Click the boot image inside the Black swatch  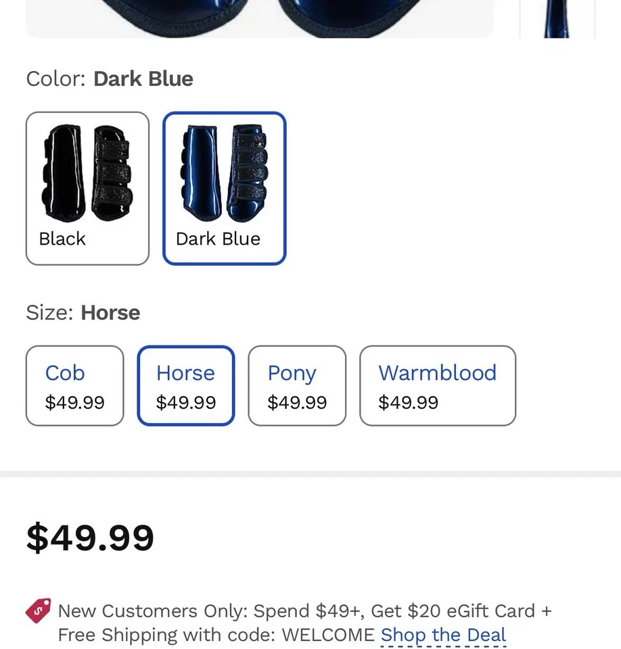tap(87, 172)
